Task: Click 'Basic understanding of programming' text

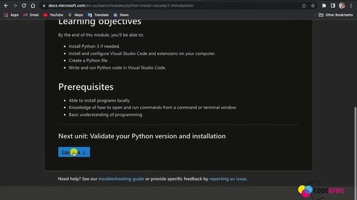Action: pos(105,115)
